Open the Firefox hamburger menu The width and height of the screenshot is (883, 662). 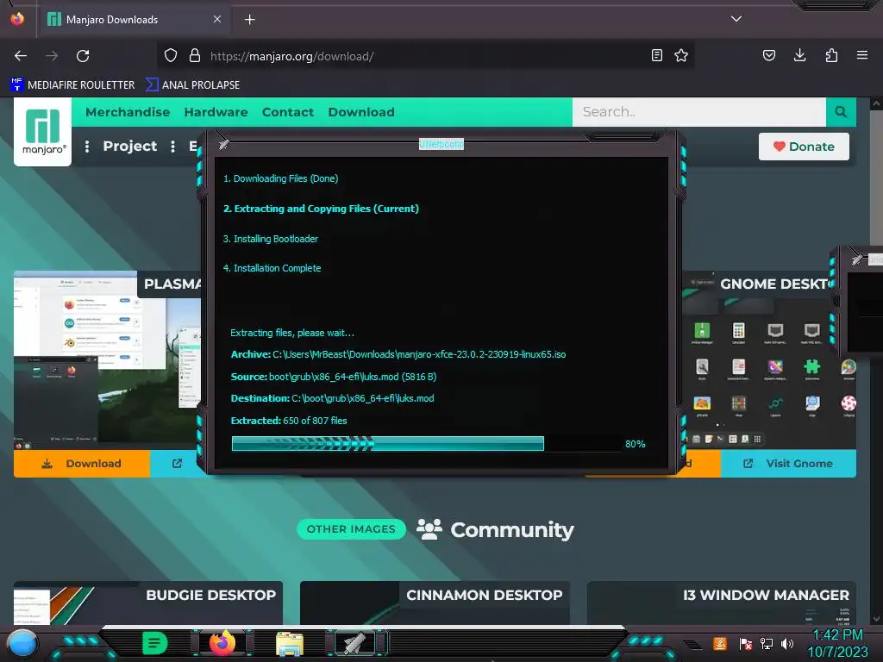861,55
